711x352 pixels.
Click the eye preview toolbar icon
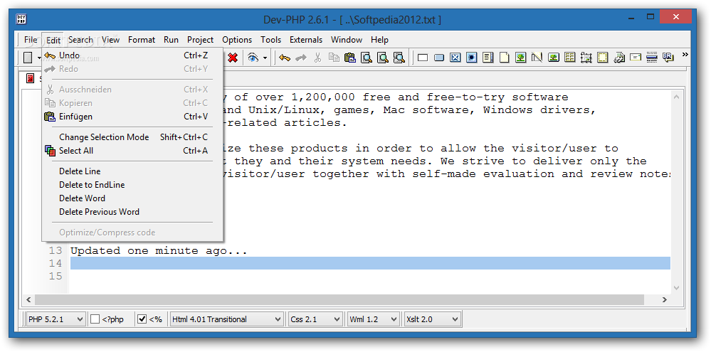pyautogui.click(x=253, y=58)
